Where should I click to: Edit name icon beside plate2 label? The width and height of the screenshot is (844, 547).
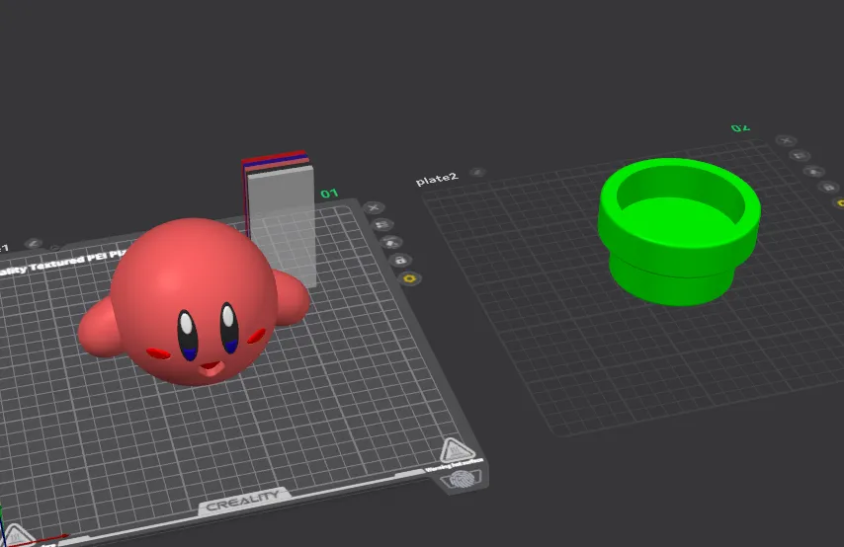pyautogui.click(x=477, y=172)
